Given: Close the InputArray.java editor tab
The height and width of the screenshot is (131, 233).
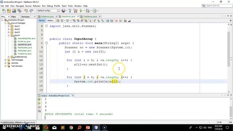Looking at the screenshot, I should click(78, 16).
